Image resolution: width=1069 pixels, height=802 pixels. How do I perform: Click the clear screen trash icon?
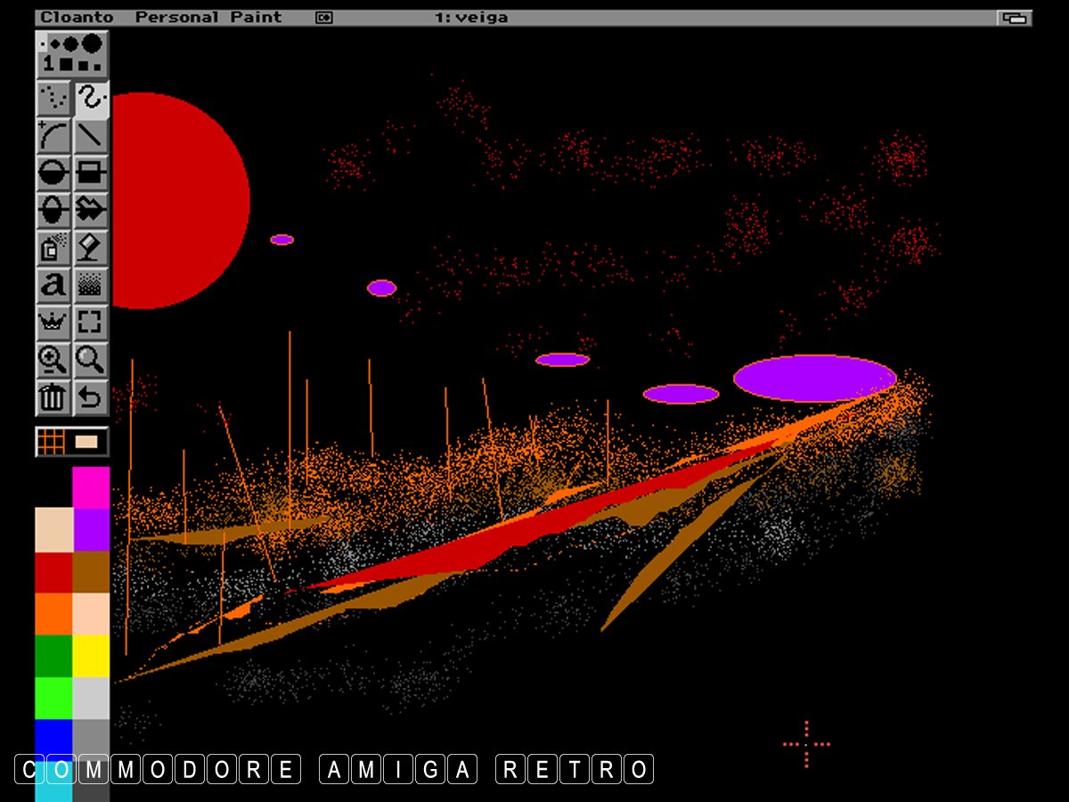coord(54,397)
